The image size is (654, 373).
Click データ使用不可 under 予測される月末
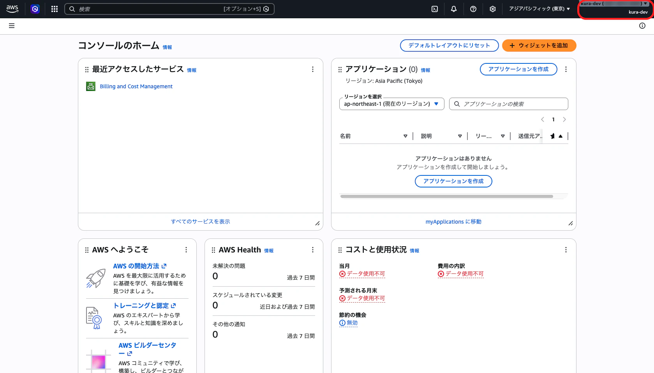pos(362,298)
